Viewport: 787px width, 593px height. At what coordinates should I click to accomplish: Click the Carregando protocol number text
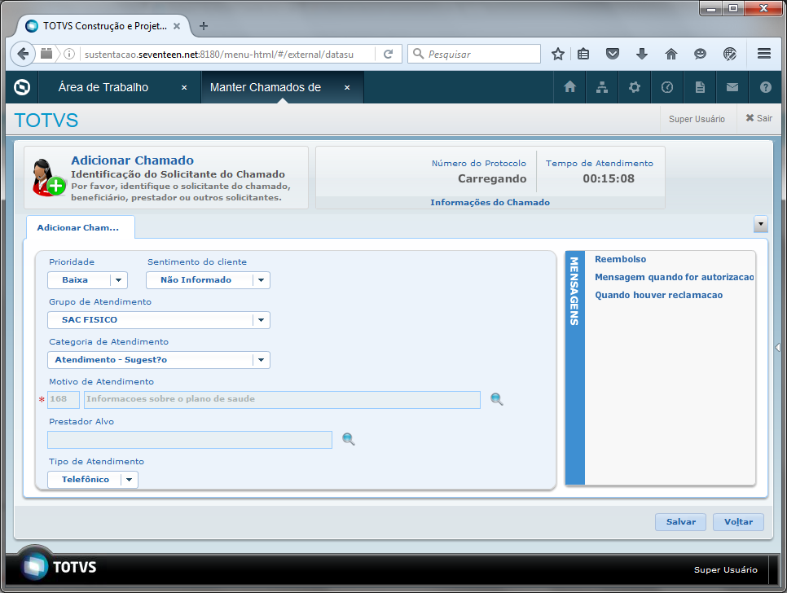(x=492, y=178)
